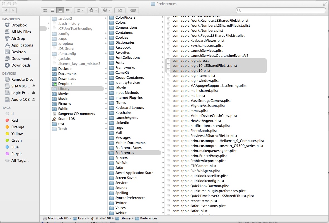
Task: Switch to list view
Action: [53, 10]
